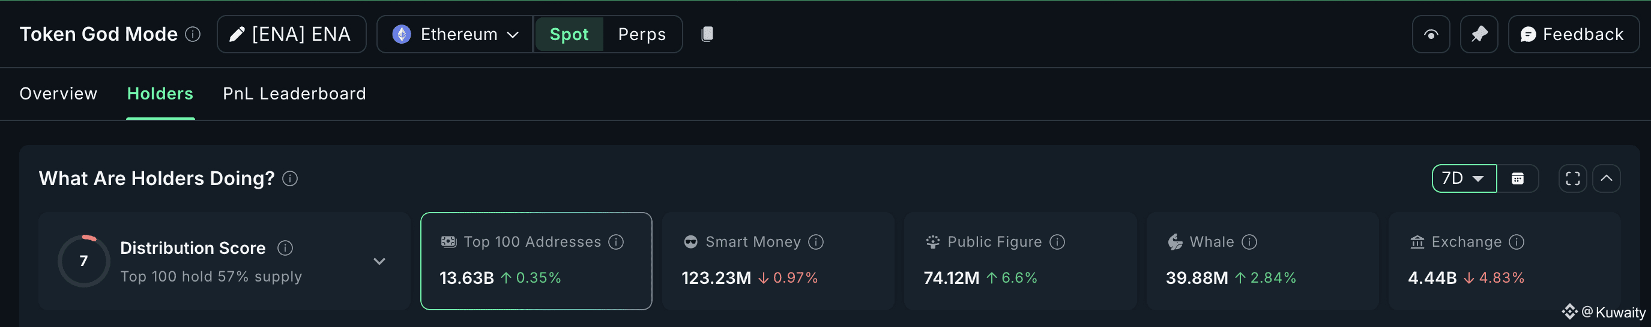This screenshot has height=327, width=1651.
Task: Expand the Distribution Score chevron
Action: pos(379,261)
